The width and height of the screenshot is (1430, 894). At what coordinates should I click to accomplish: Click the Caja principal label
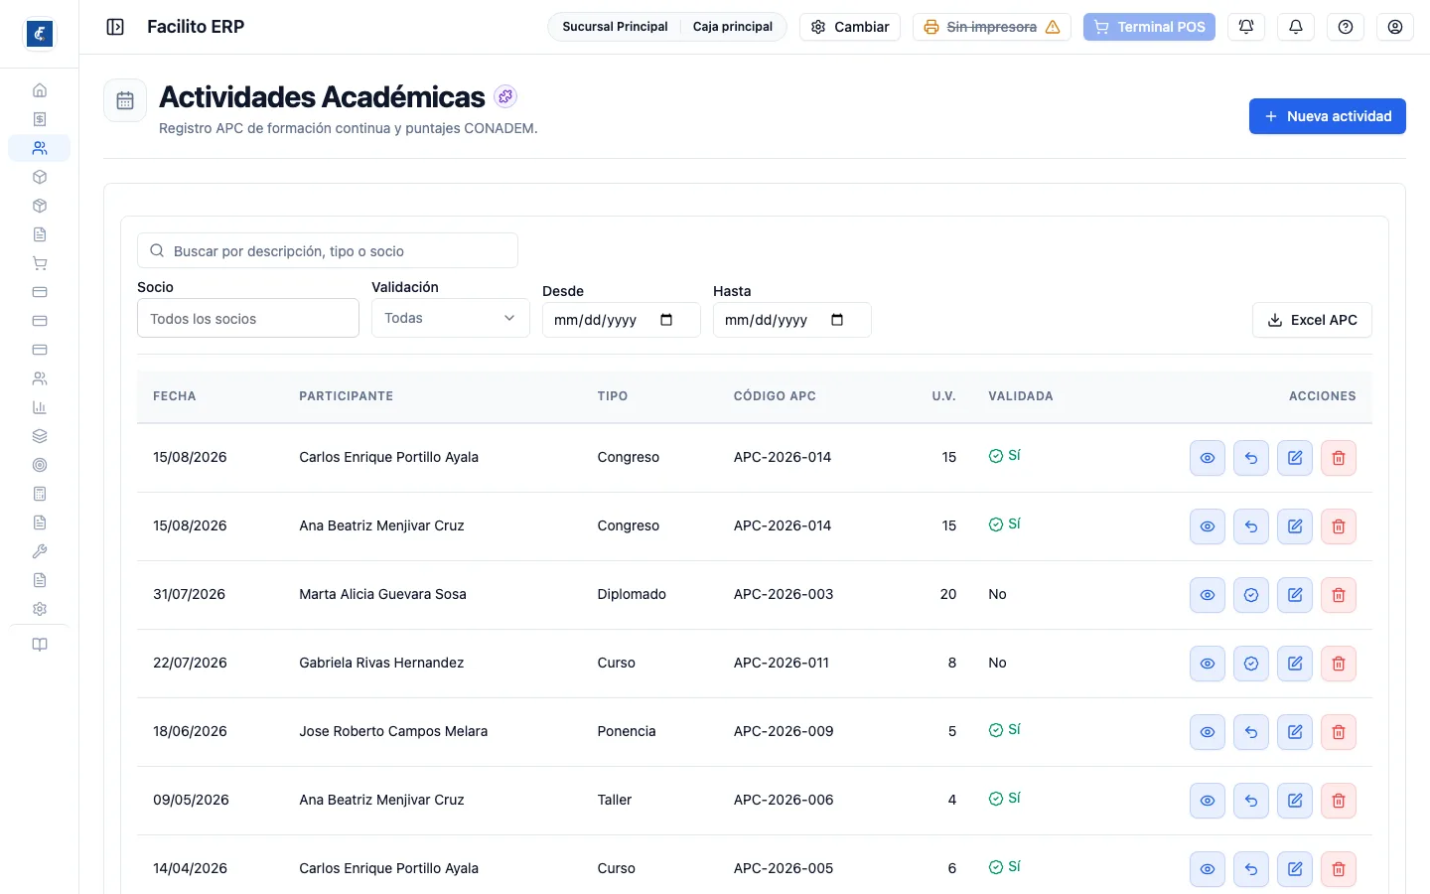tap(733, 27)
